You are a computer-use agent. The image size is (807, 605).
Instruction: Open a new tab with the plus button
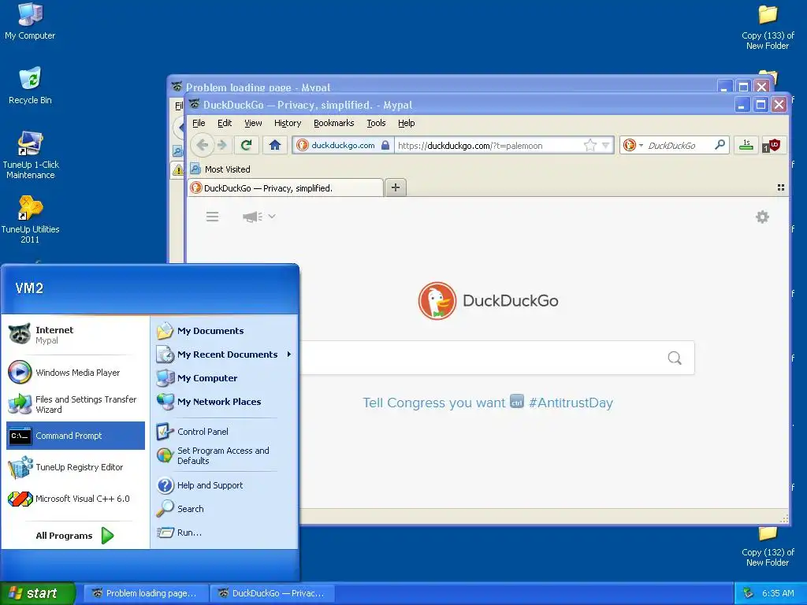(x=396, y=187)
